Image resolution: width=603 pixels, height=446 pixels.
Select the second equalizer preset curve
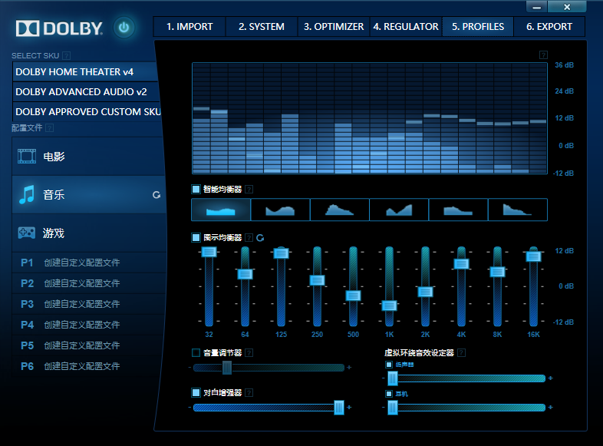(280, 210)
